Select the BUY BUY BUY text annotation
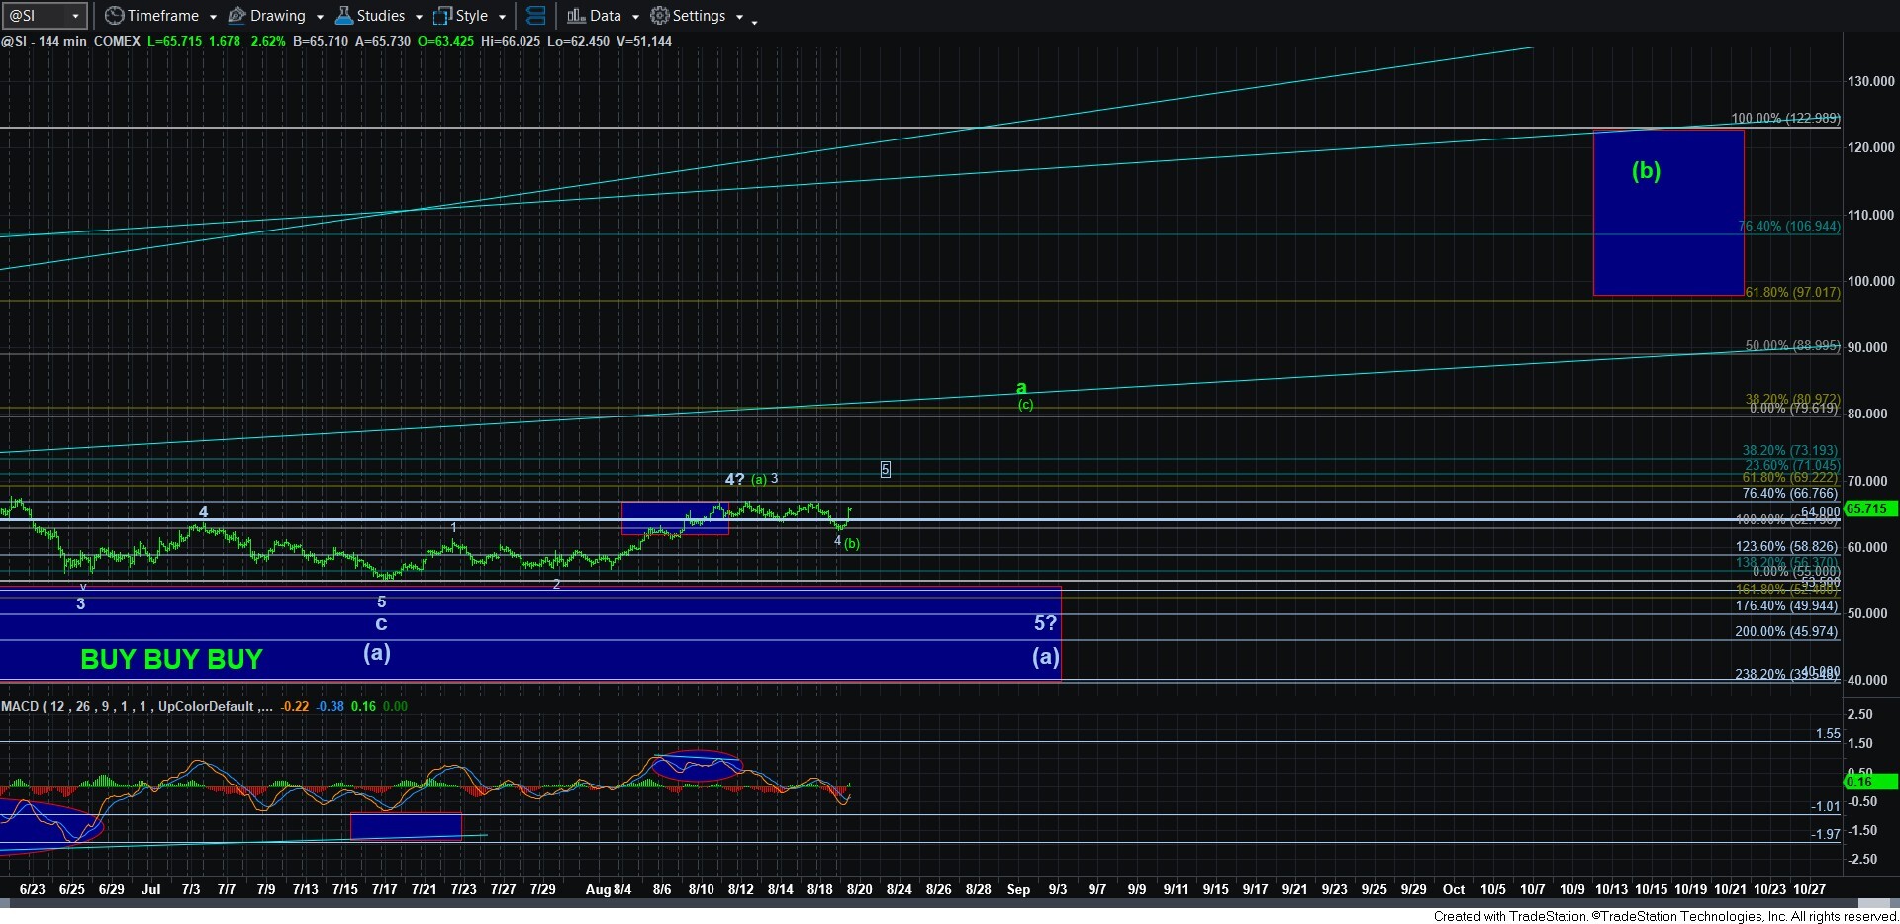Screen dimensions: 1900x924 [171, 659]
